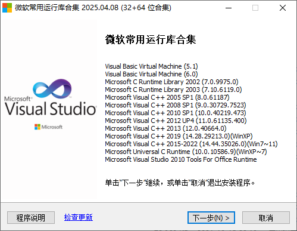Close the installer window with X
This screenshot has width=297, height=231.
283,8
